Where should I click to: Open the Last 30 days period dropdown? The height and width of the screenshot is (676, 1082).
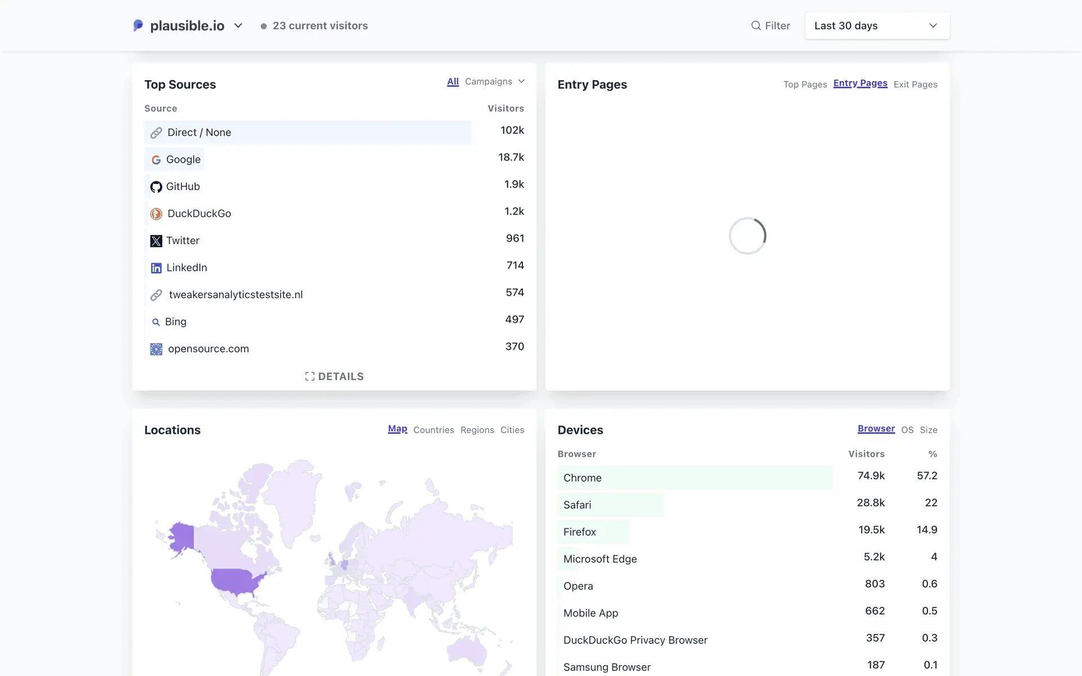tap(877, 26)
